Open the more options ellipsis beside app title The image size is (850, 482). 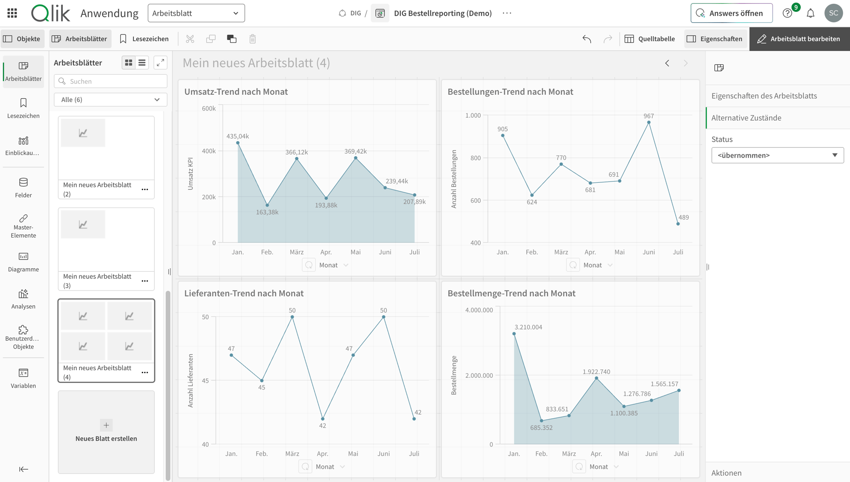[507, 13]
